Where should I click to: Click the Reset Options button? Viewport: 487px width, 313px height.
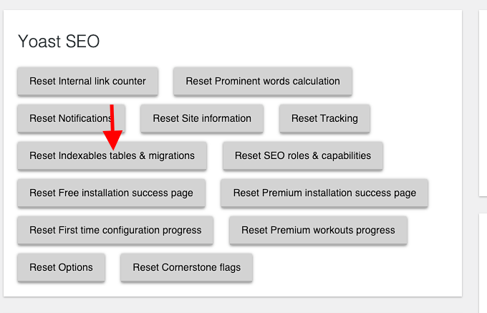pos(61,267)
